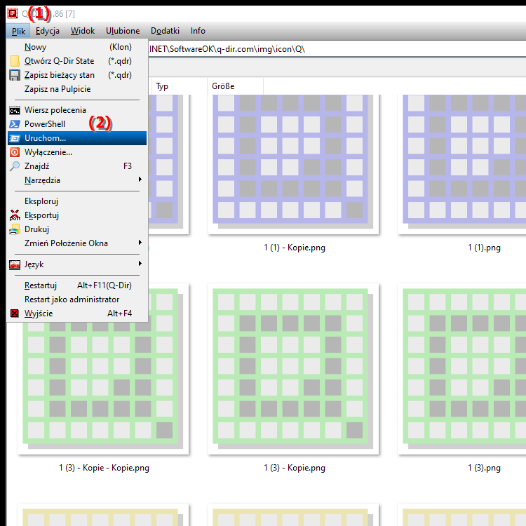
Task: Select Eksploruj in the Plik menu
Action: tap(77, 201)
